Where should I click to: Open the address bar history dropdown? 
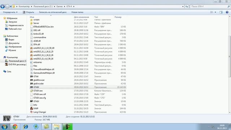point(183,6)
